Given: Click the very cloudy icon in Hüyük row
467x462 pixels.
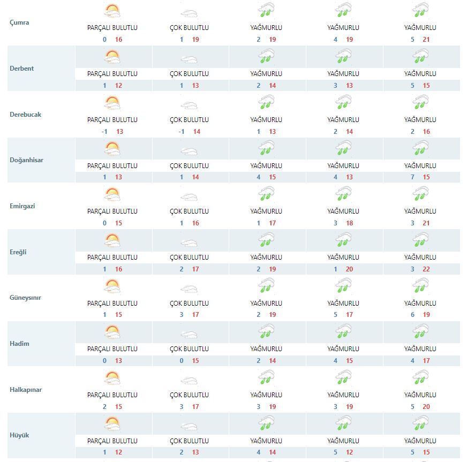Looking at the screenshot, I should coord(190,425).
